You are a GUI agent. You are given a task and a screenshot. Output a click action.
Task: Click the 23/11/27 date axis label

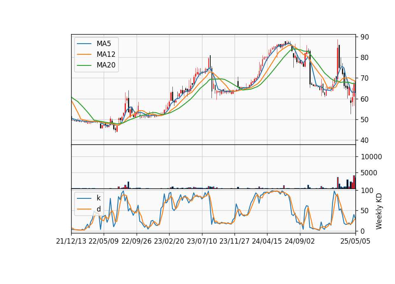coord(235,241)
